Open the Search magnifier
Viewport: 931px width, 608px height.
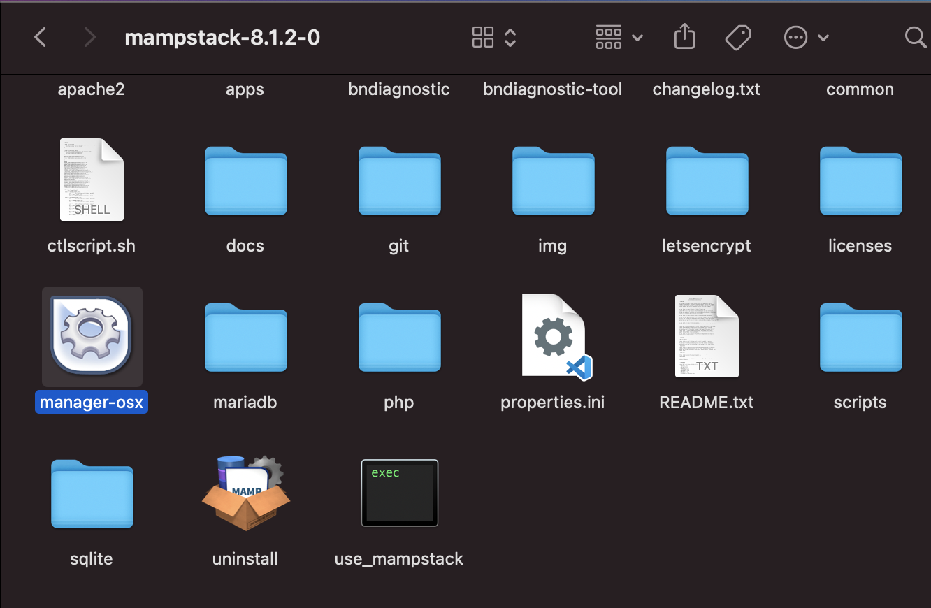coord(915,37)
